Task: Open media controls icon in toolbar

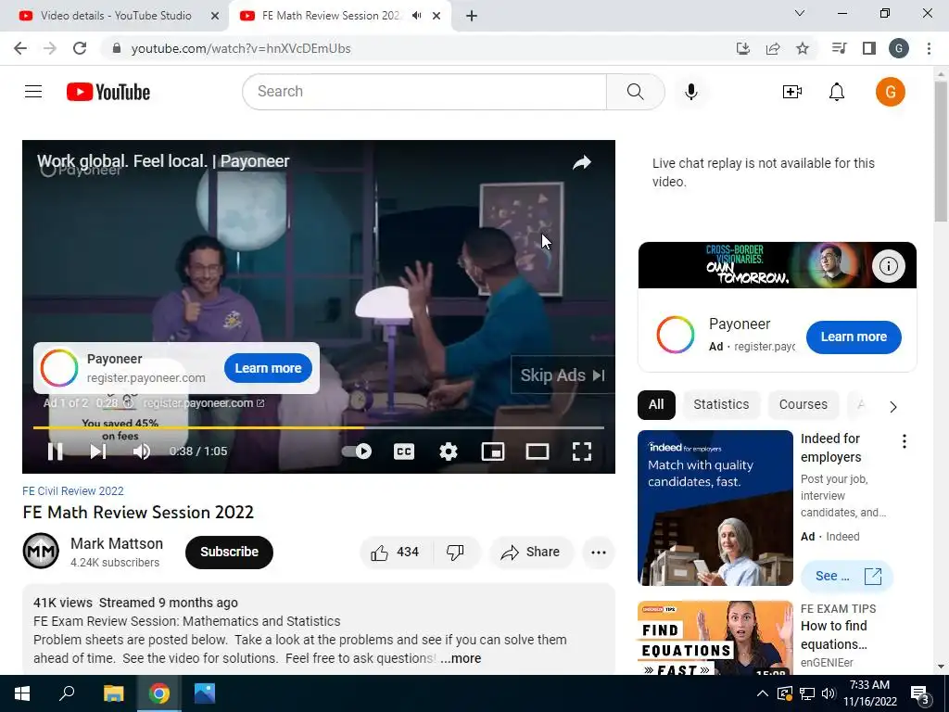Action: pyautogui.click(x=839, y=48)
